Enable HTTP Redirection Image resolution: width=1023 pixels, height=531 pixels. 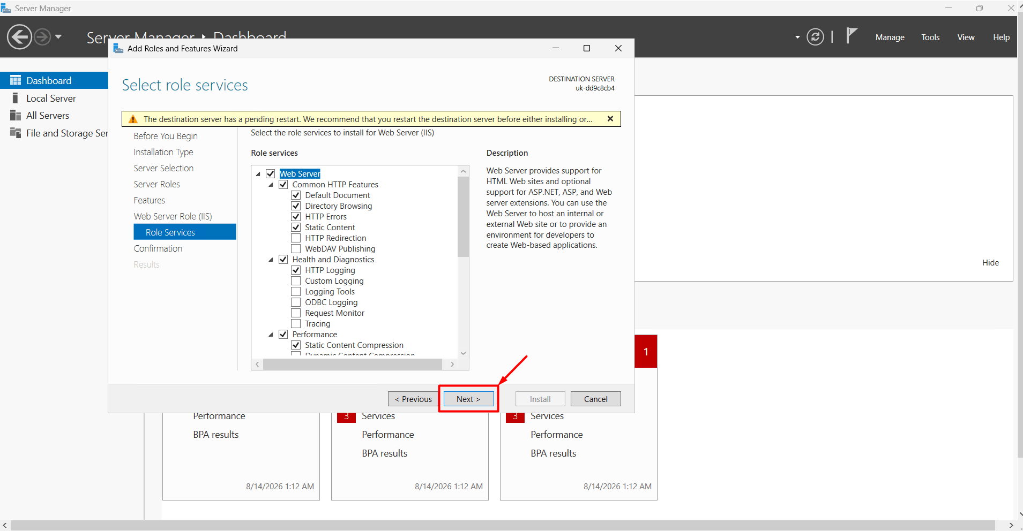click(296, 238)
